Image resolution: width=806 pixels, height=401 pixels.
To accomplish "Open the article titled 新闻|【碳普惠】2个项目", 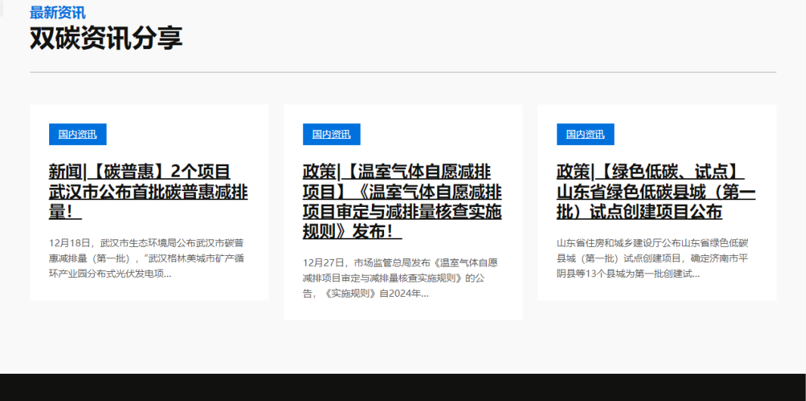I will pyautogui.click(x=140, y=172).
